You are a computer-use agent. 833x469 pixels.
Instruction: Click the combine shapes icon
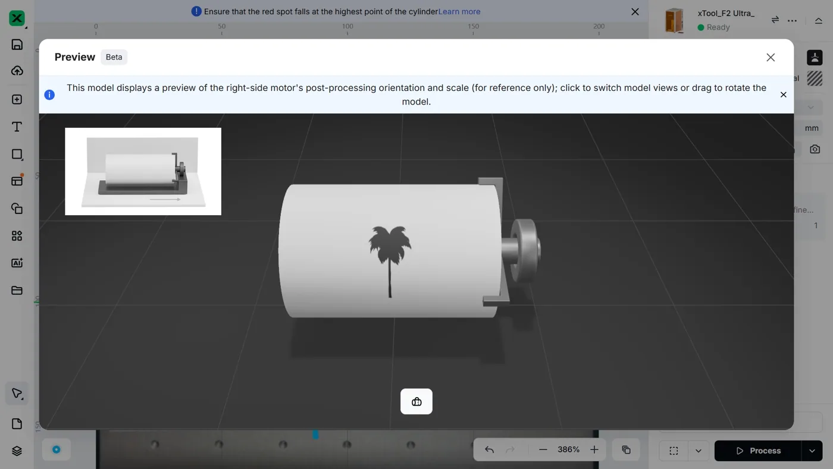tap(17, 208)
